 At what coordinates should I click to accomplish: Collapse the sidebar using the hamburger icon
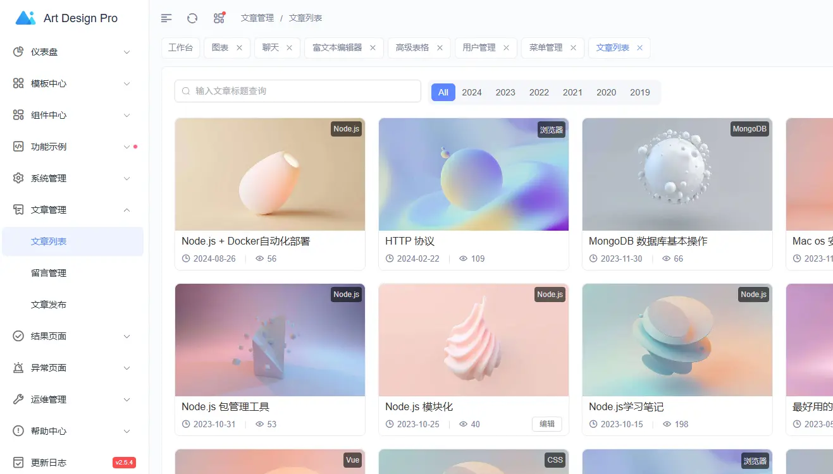(x=166, y=18)
